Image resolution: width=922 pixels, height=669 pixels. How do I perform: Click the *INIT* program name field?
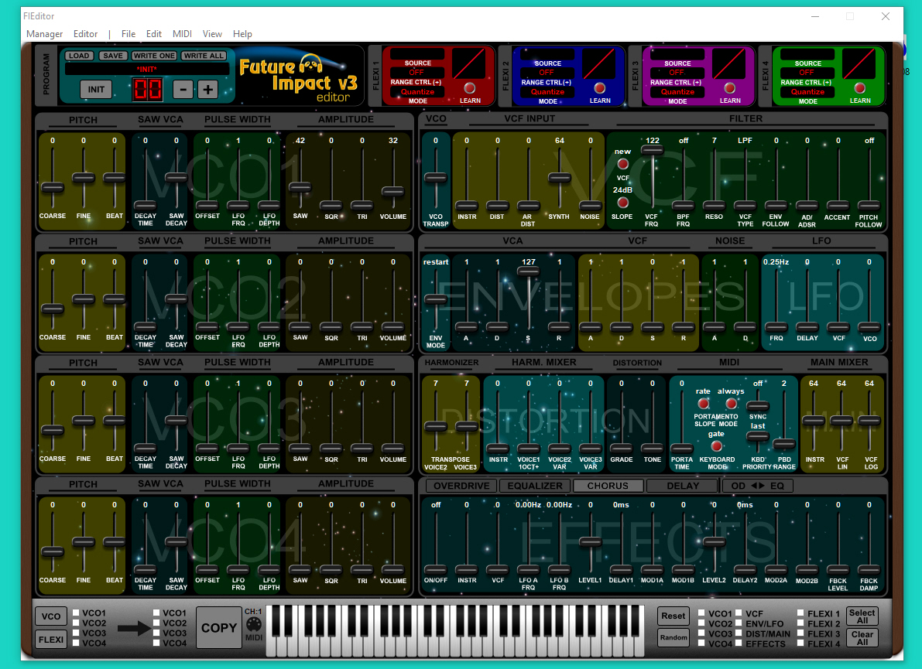pyautogui.click(x=147, y=70)
